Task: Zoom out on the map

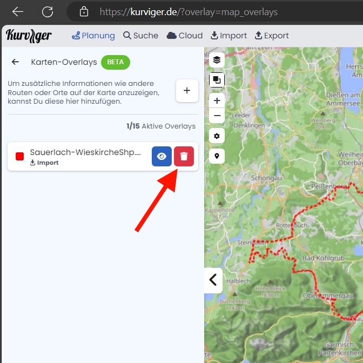Action: (x=217, y=115)
